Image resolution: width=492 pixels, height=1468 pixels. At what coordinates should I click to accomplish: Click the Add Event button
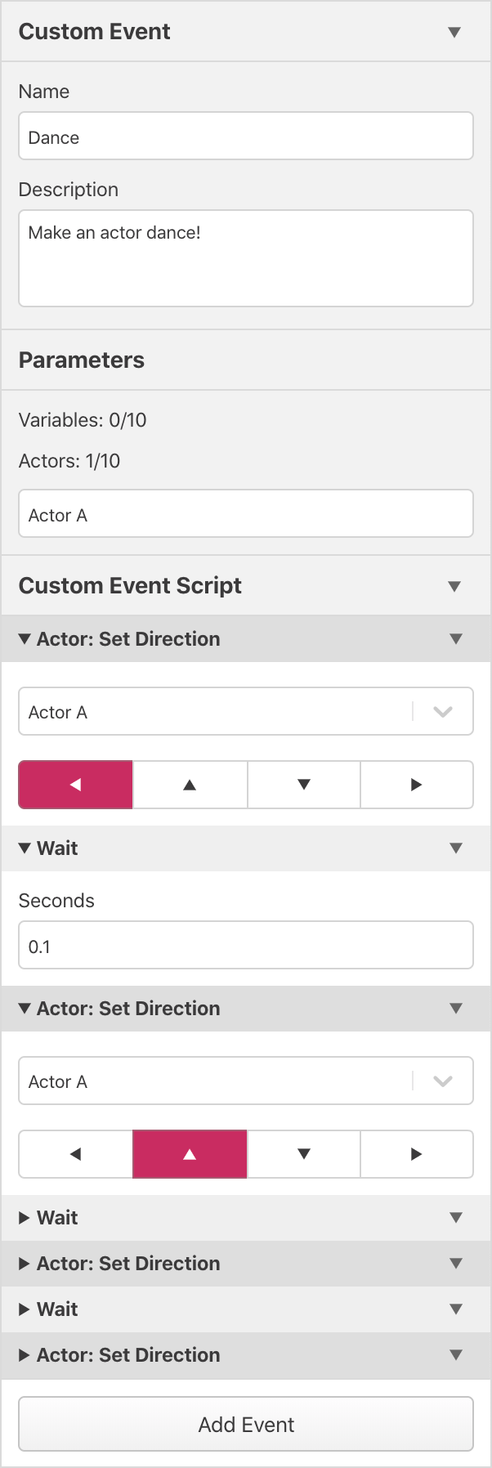pos(246,1425)
